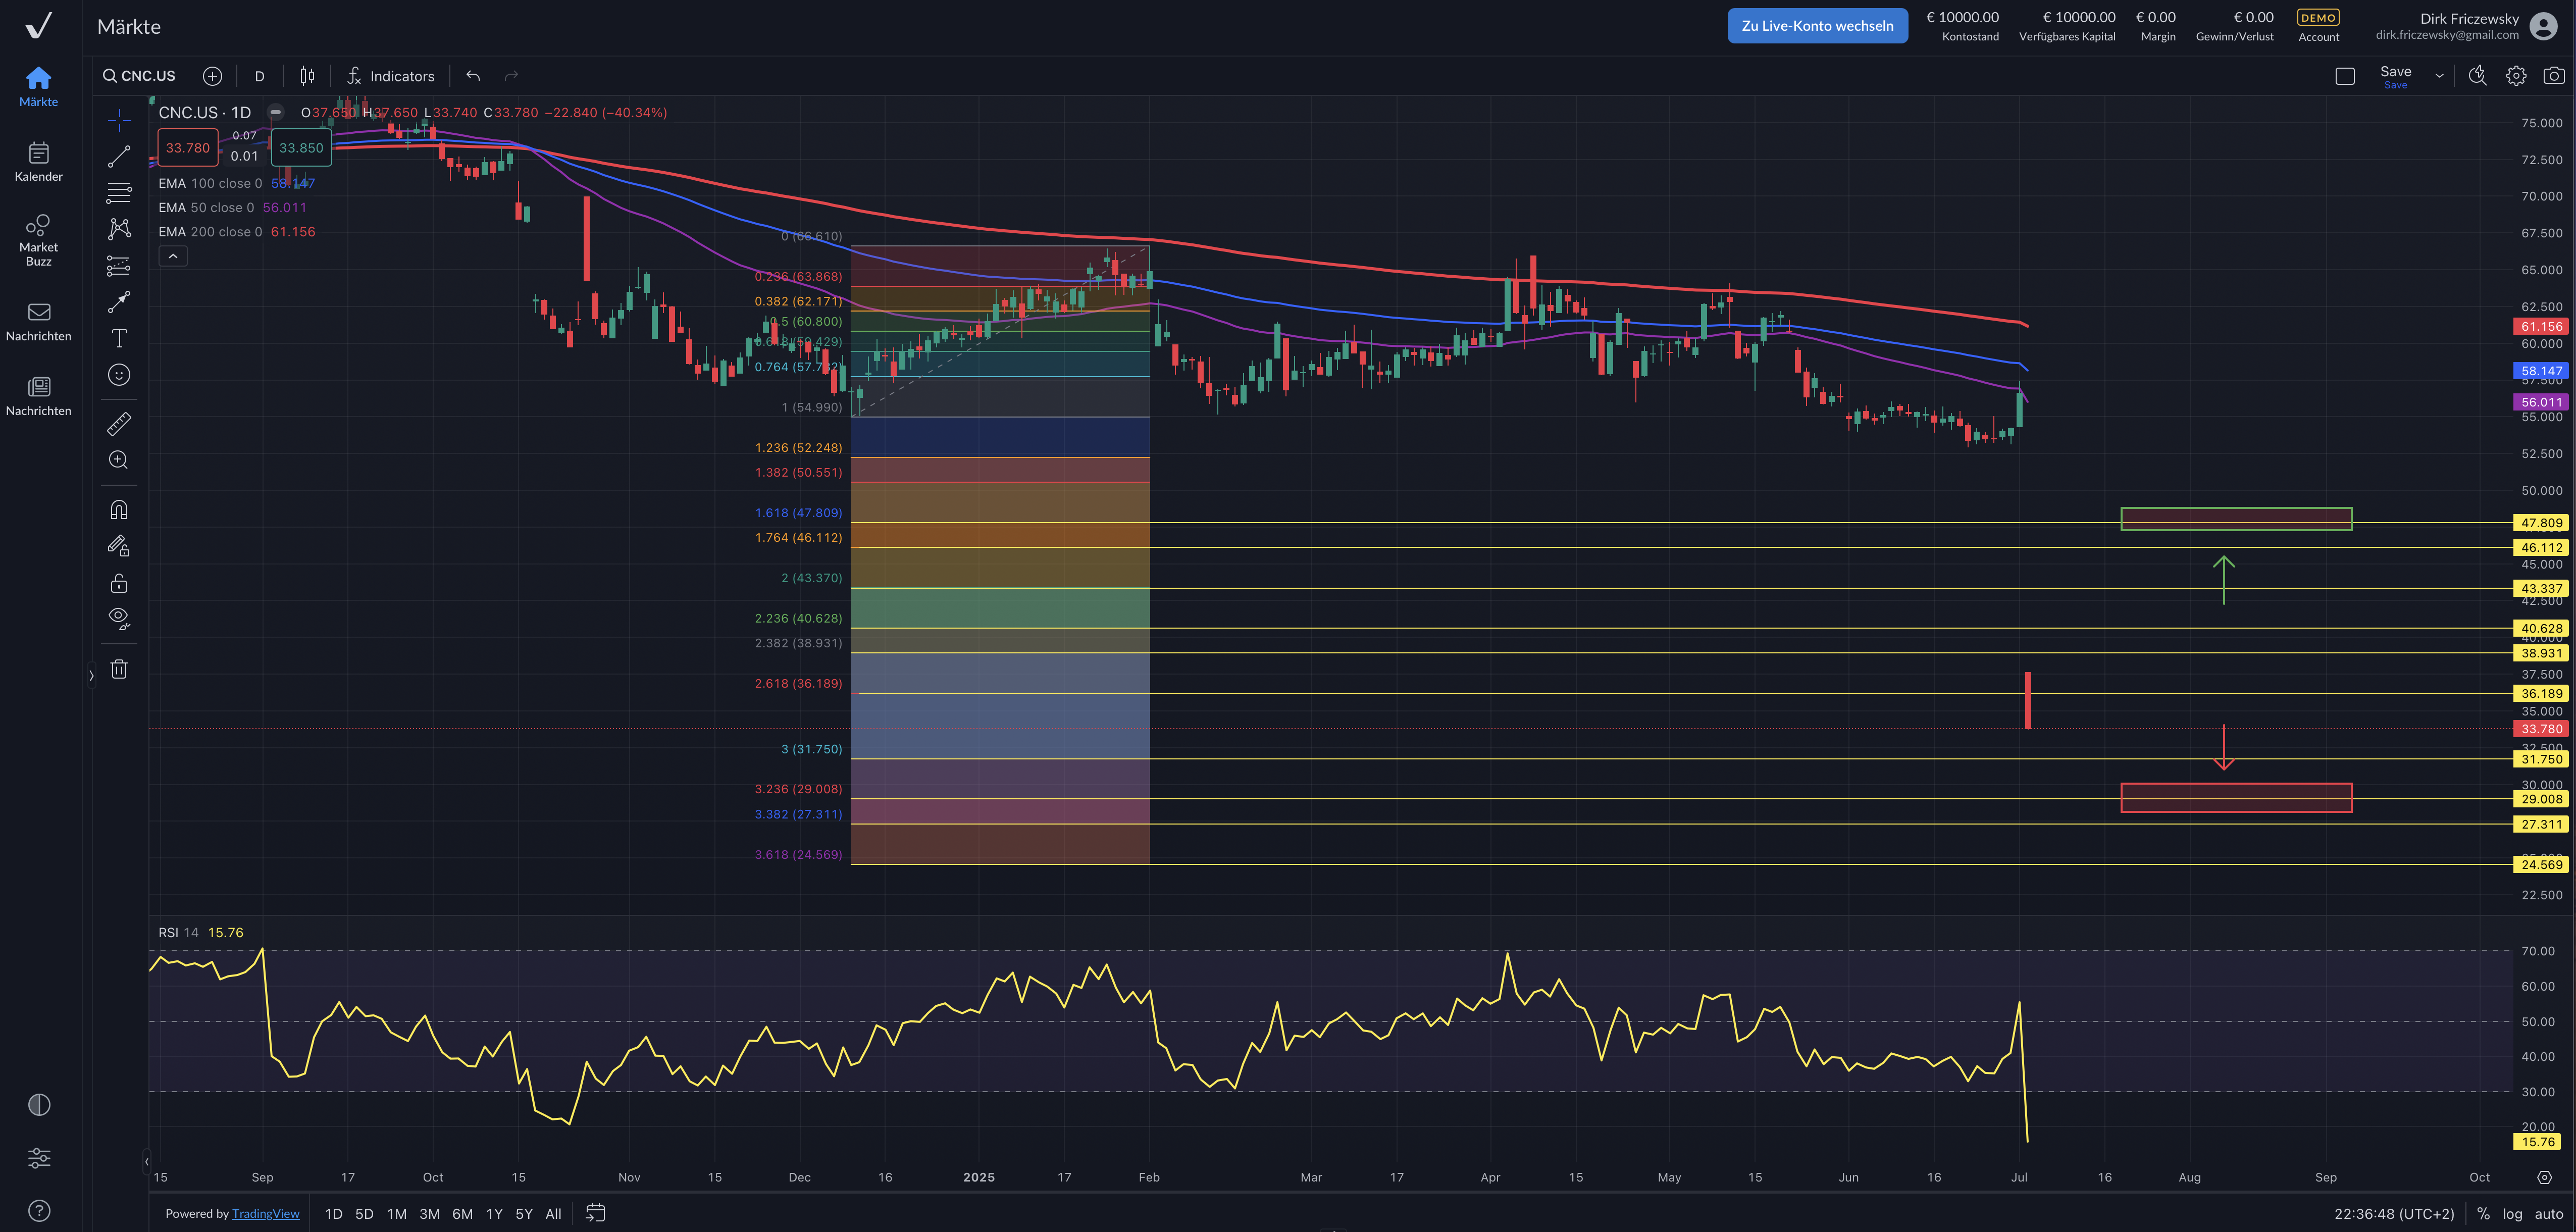Open the D interval selector
Screen dimensions: 2576x1232
click(259, 76)
